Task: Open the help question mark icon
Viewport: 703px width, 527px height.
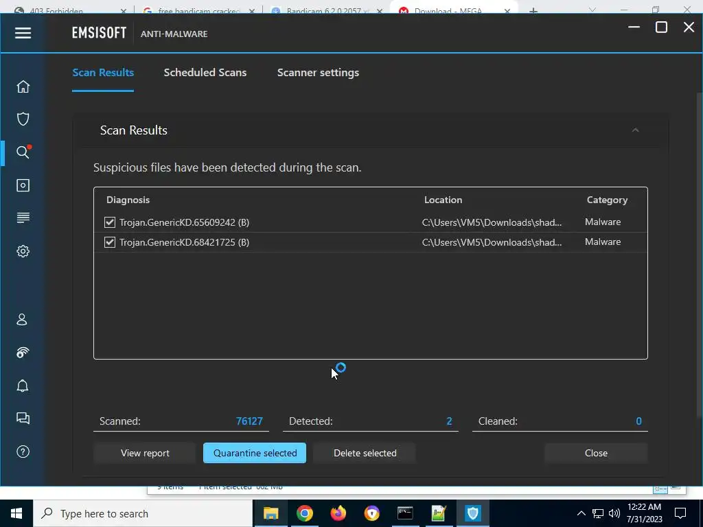Action: (x=23, y=452)
